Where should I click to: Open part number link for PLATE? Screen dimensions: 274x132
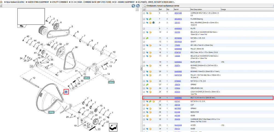point(178,28)
